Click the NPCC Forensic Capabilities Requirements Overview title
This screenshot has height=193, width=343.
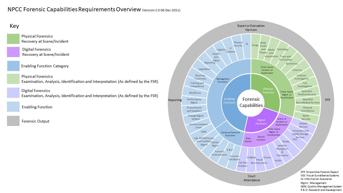coord(74,10)
